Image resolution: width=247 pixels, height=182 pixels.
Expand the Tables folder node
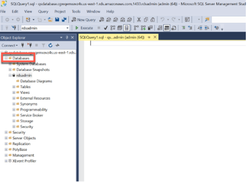14,87
